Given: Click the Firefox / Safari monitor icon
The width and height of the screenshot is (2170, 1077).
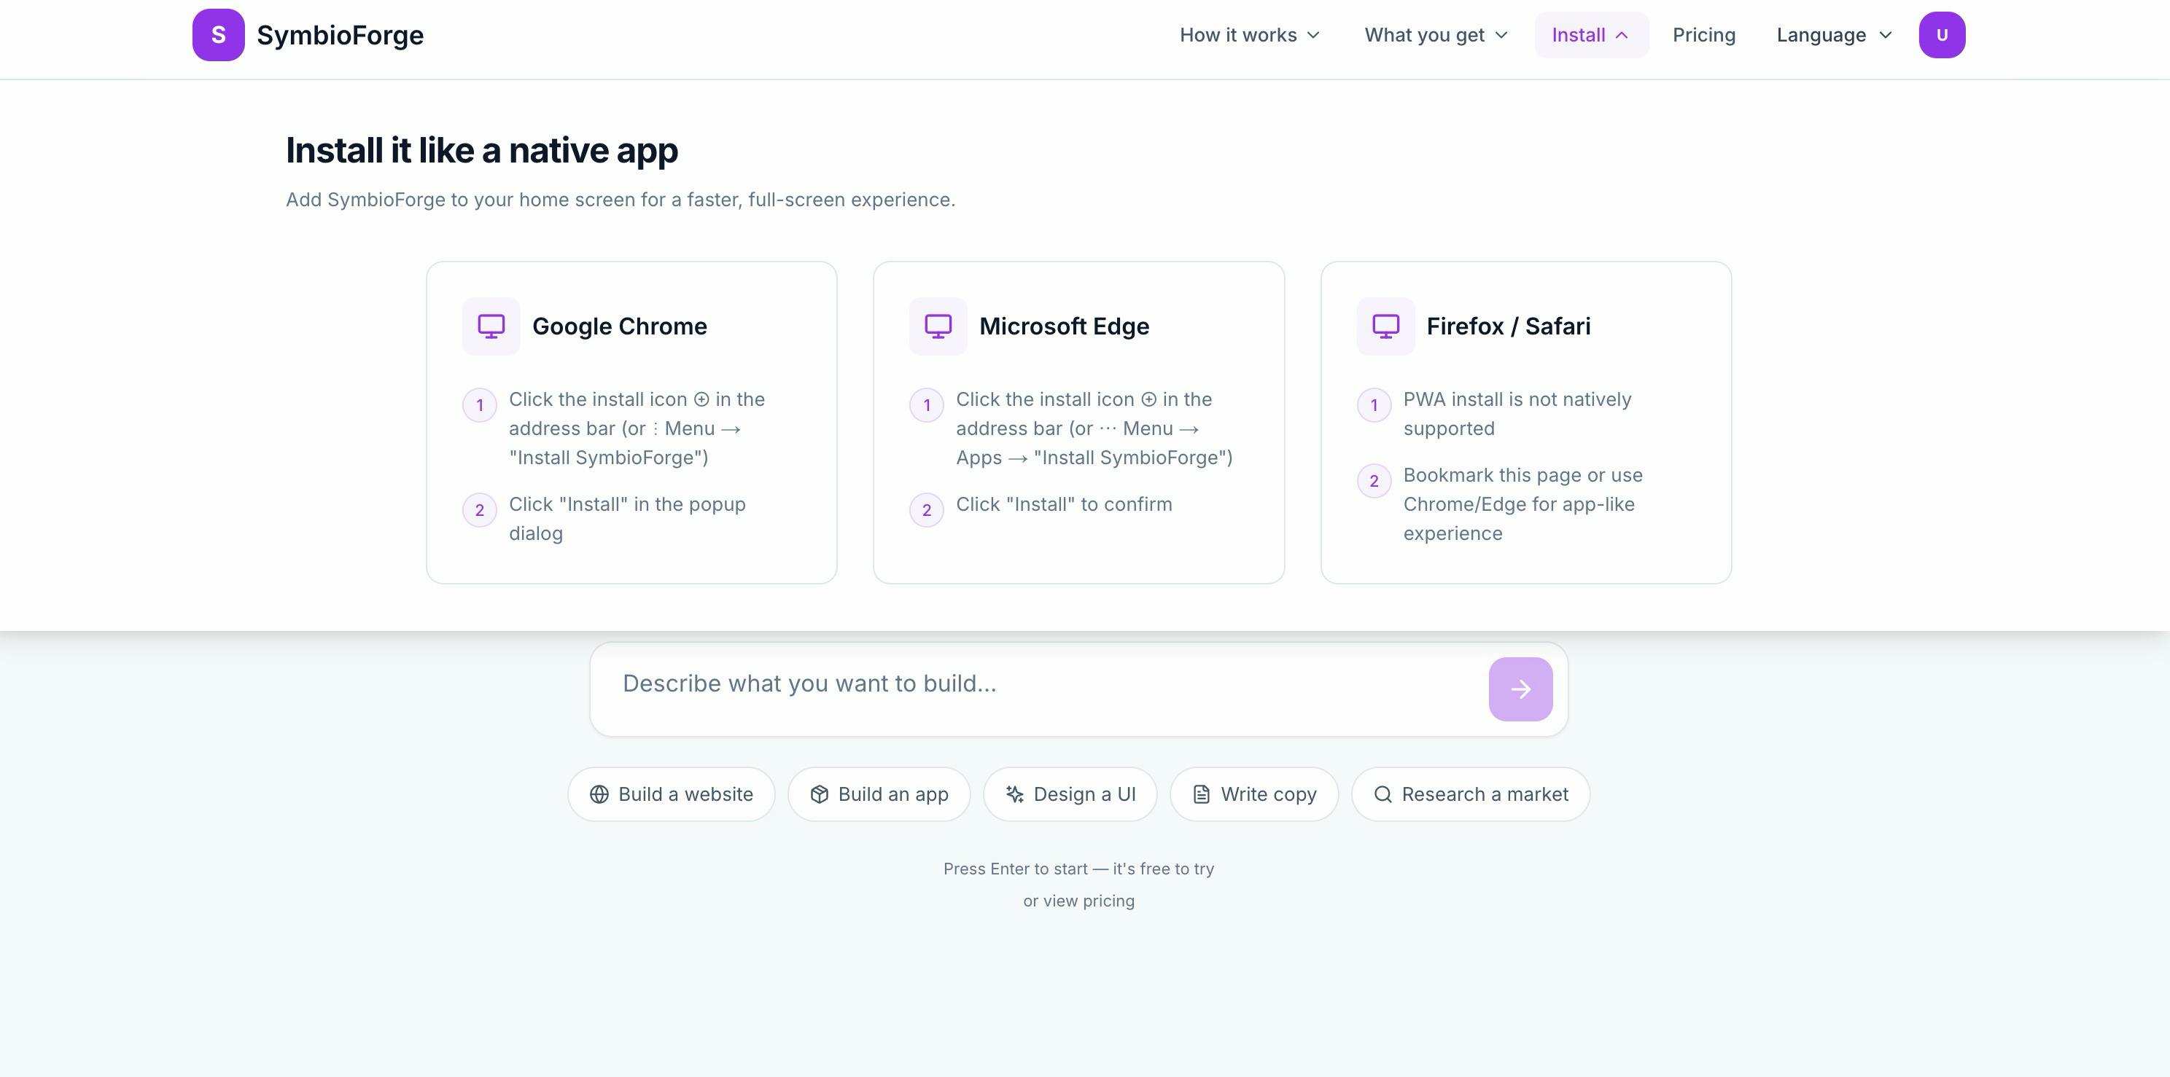Looking at the screenshot, I should (x=1385, y=326).
